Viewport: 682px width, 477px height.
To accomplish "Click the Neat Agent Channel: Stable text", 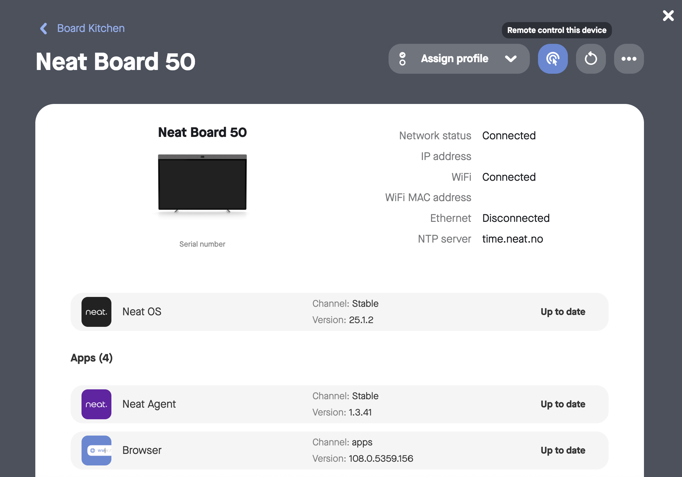I will [x=345, y=396].
